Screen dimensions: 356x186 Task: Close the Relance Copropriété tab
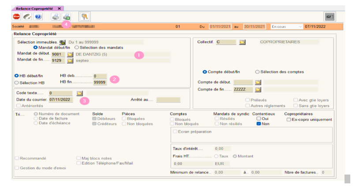[60, 8]
